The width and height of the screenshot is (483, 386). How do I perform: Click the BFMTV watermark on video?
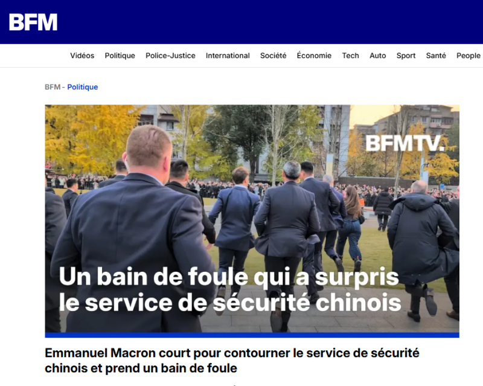[x=405, y=143]
